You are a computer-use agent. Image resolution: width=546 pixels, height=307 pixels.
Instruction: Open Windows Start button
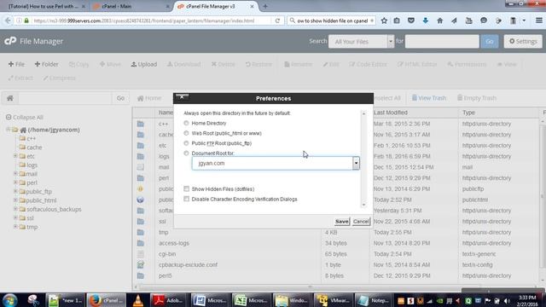[x=9, y=300]
